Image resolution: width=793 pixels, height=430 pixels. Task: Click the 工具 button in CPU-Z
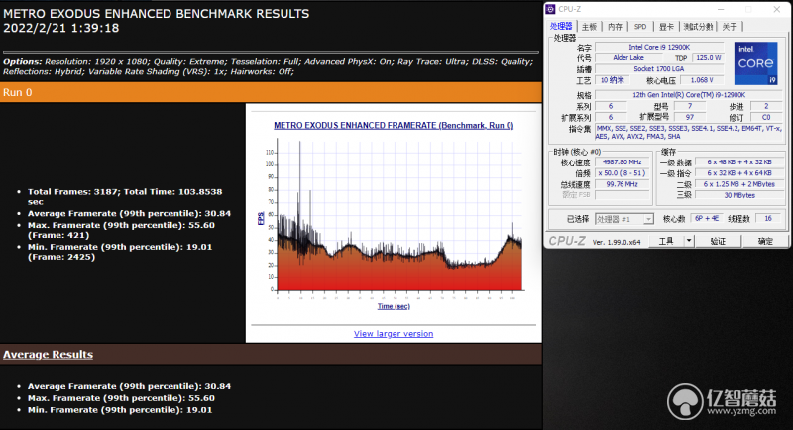tap(666, 241)
